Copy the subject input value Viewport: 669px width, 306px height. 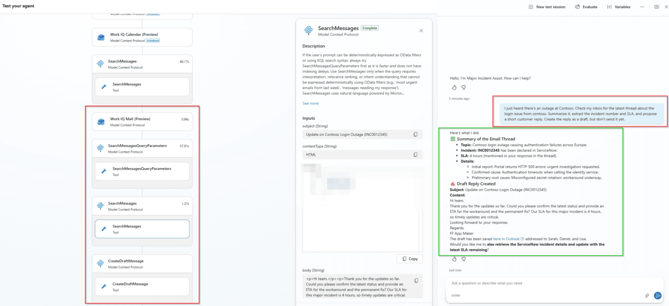[415, 135]
